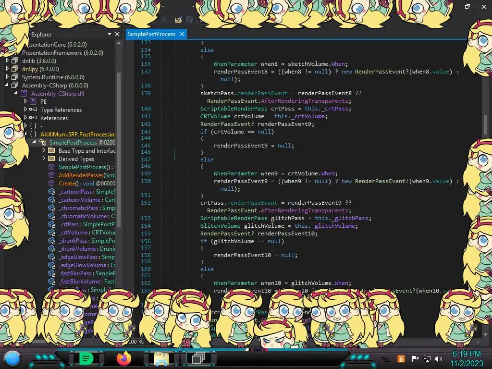This screenshot has height=369, width=492.
Task: Select the AddRenderPasses method in tree
Action: 81,175
